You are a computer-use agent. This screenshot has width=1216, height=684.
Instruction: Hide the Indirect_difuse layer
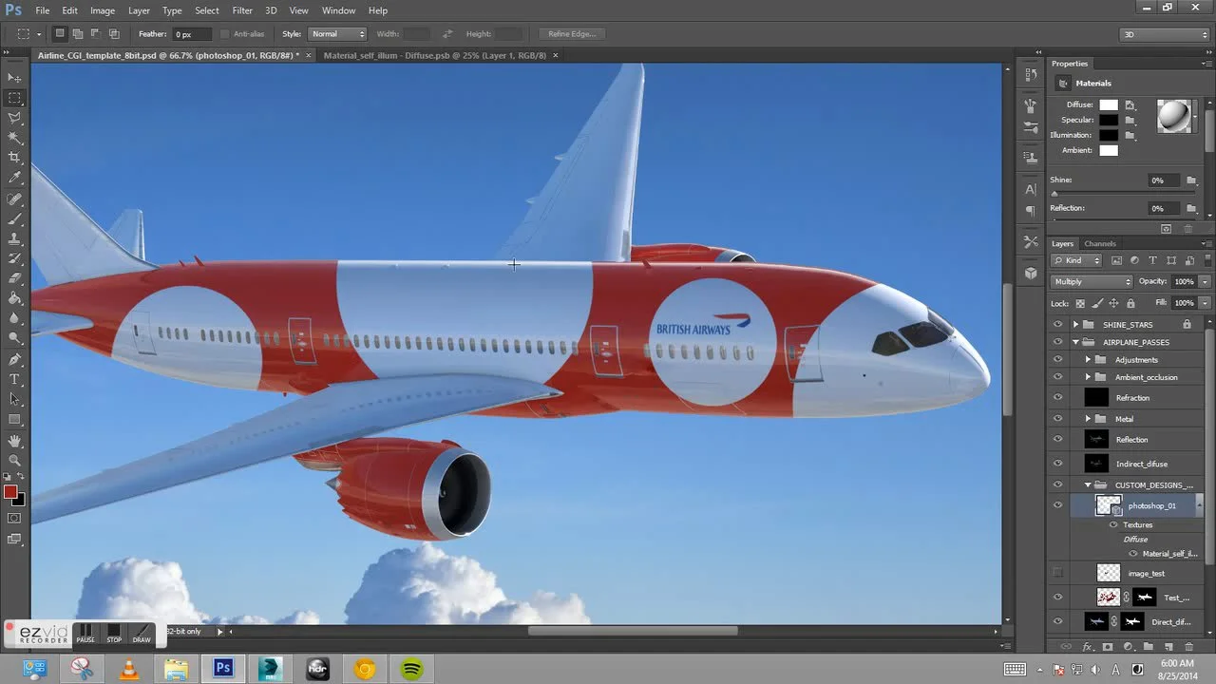[x=1058, y=464]
